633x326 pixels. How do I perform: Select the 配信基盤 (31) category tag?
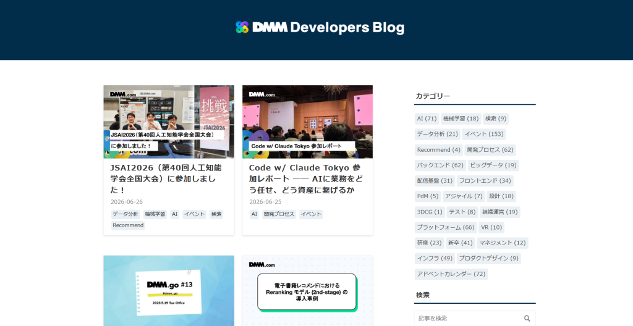(x=435, y=181)
